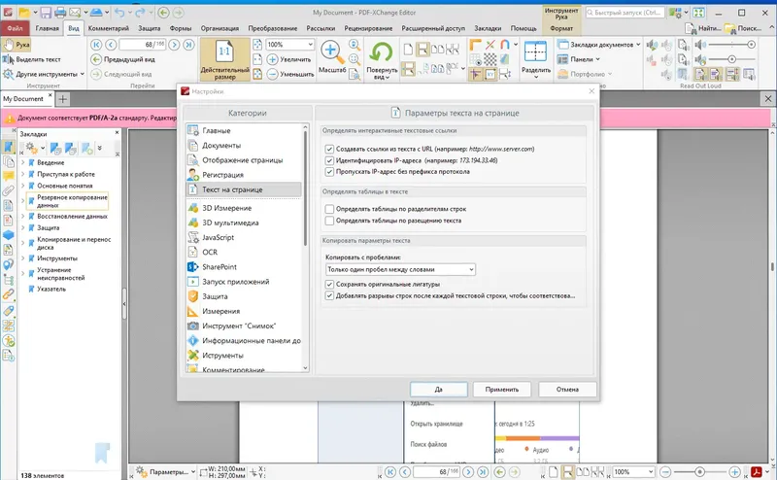This screenshot has width=777, height=480.
Task: Click the zoom slider in status bar
Action: click(699, 471)
